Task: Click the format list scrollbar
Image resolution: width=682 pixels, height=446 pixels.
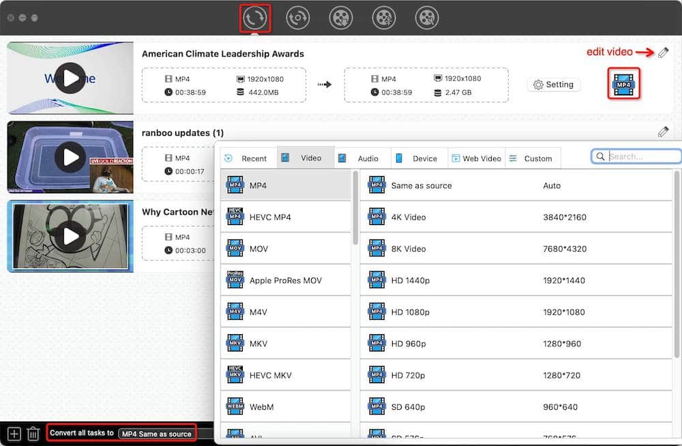Action: tap(355, 208)
